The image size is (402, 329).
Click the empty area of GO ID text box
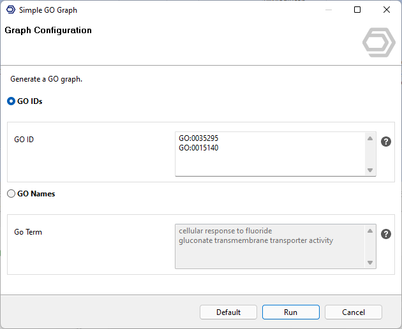[x=268, y=164]
